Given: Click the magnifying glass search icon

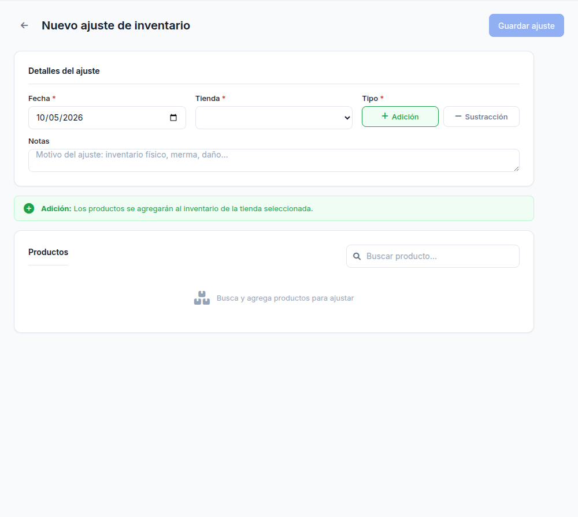Looking at the screenshot, I should point(357,256).
